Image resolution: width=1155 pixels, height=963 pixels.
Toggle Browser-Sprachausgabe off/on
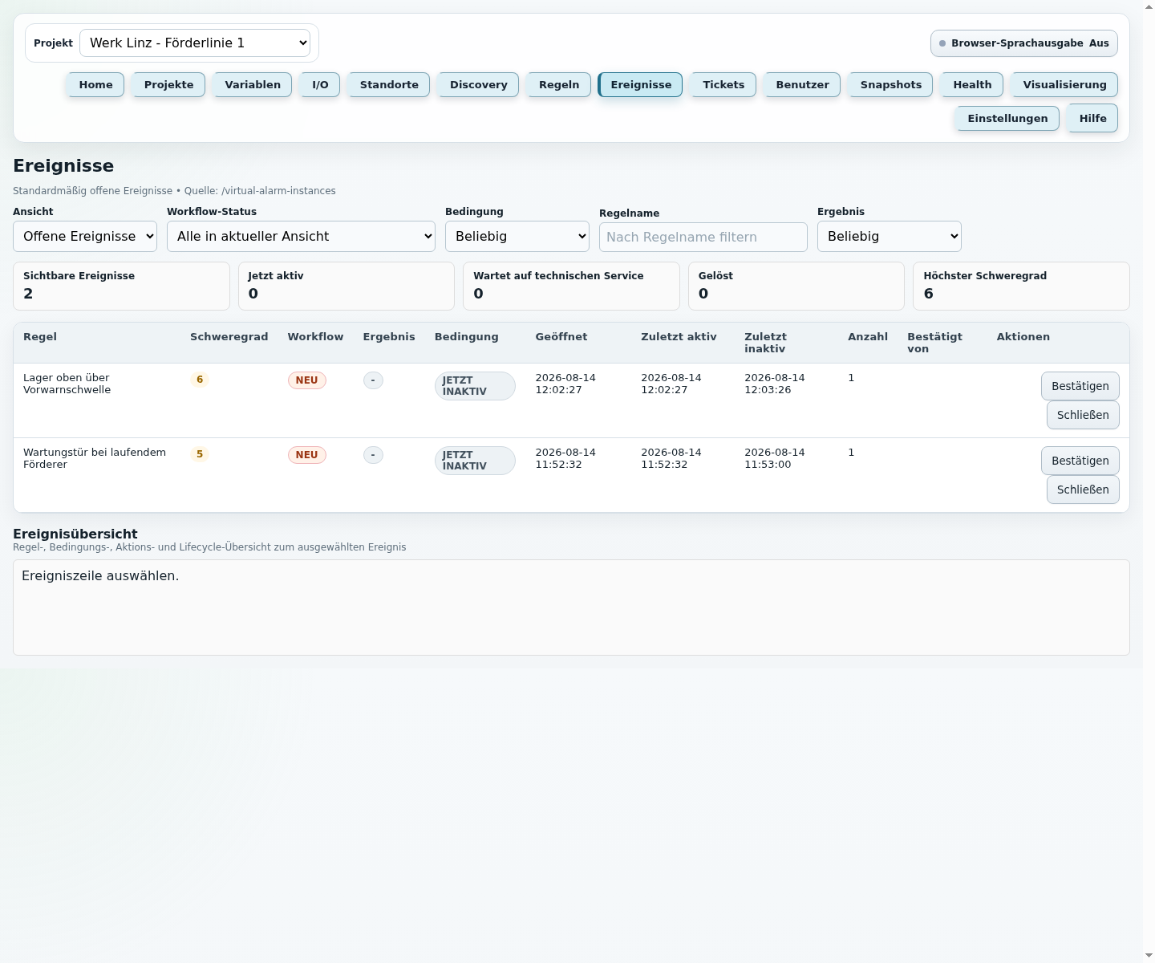pos(1023,43)
